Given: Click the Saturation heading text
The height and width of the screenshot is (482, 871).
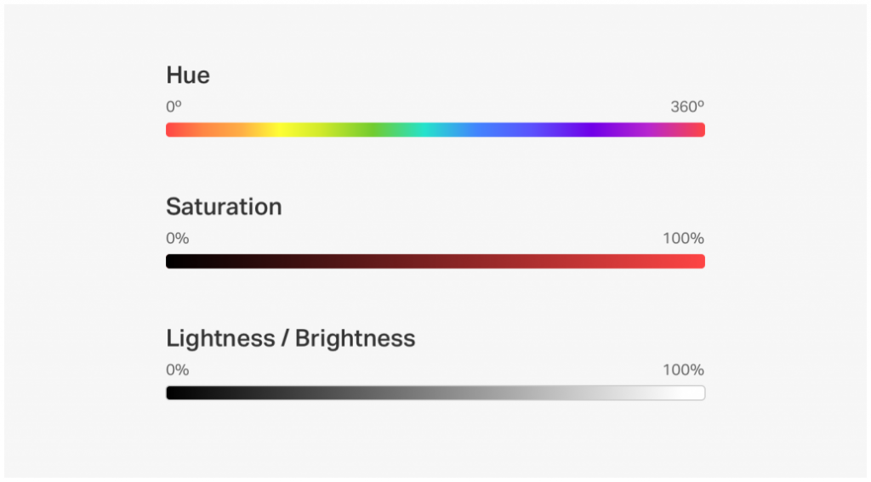Looking at the screenshot, I should 224,207.
